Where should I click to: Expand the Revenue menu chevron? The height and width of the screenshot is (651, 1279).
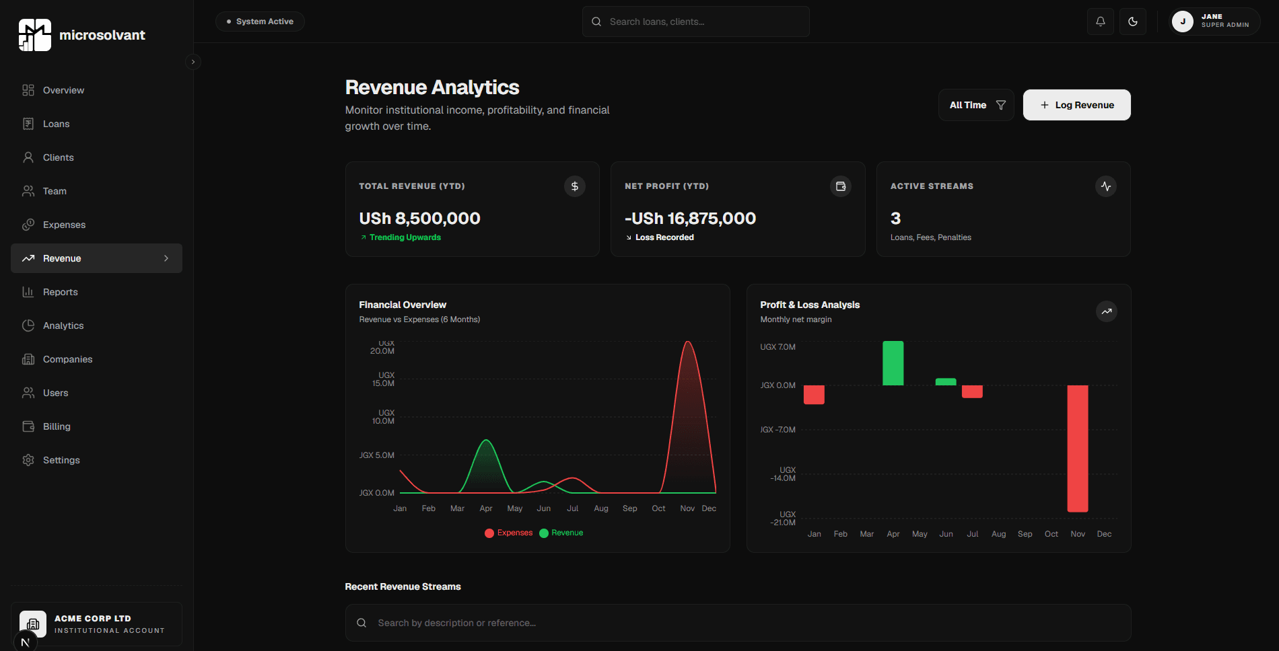coord(166,258)
